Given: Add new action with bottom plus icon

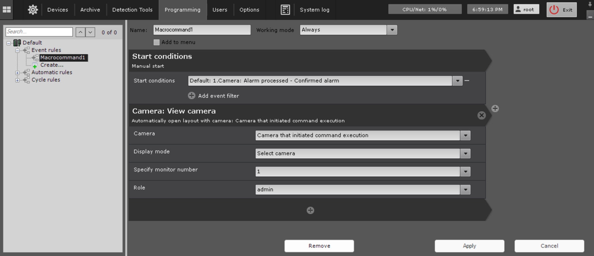Looking at the screenshot, I should 310,210.
